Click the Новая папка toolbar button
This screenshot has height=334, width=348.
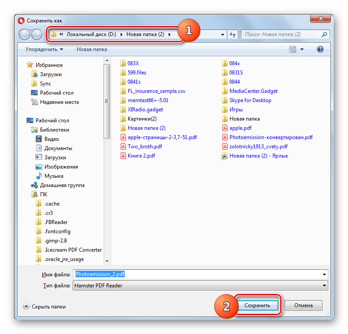pyautogui.click(x=92, y=49)
